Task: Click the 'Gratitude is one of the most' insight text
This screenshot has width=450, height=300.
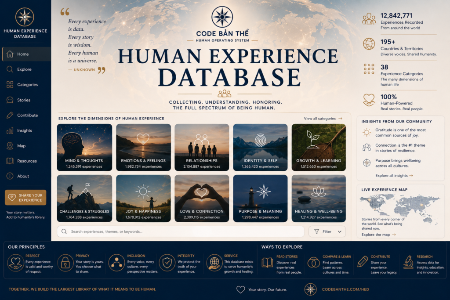Action: (400, 133)
